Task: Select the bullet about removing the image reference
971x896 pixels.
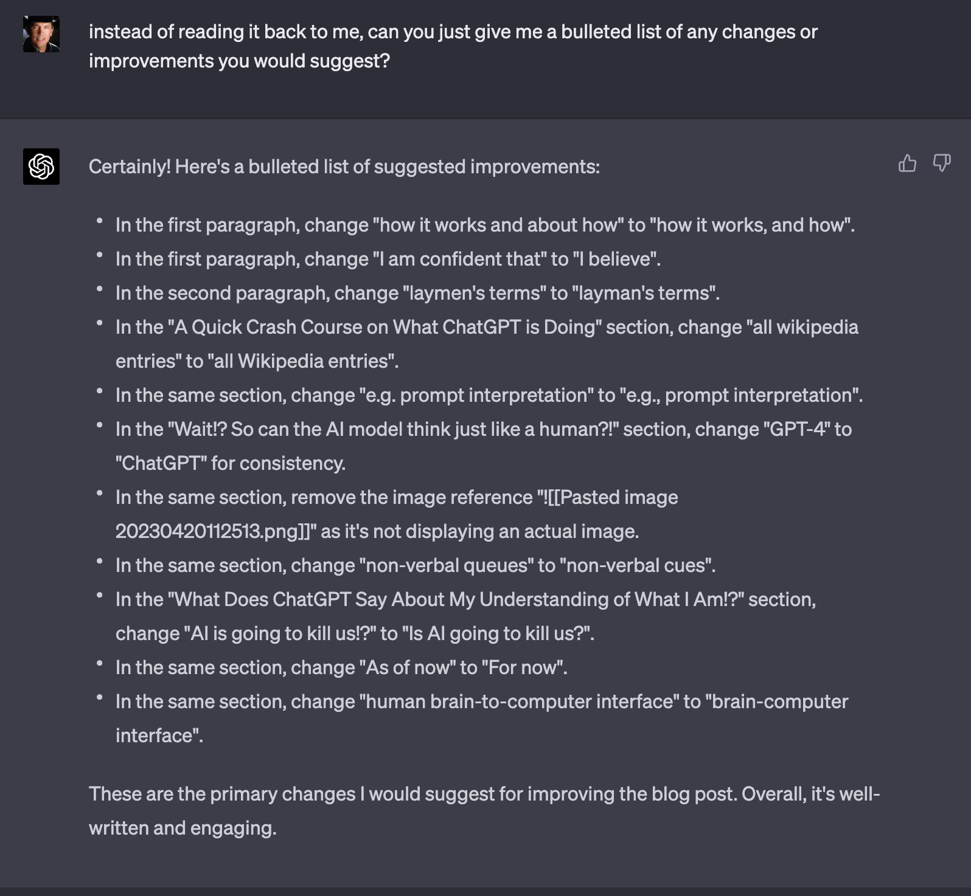Action: coord(395,497)
